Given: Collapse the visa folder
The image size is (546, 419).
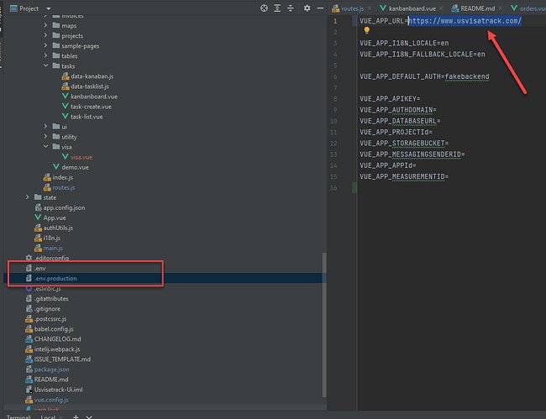Looking at the screenshot, I should 45,147.
